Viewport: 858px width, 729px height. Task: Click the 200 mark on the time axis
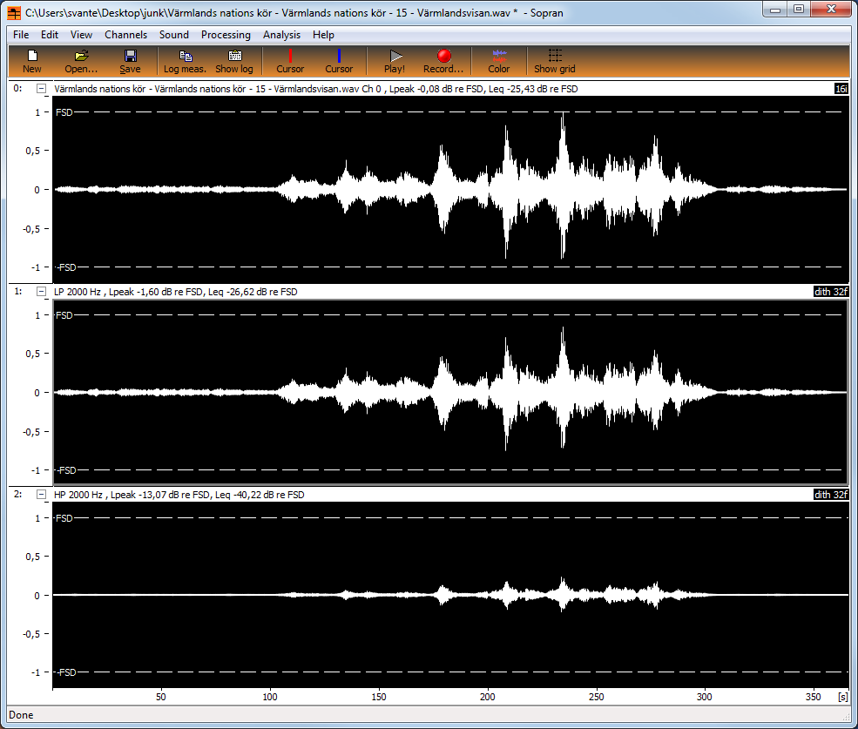[488, 697]
